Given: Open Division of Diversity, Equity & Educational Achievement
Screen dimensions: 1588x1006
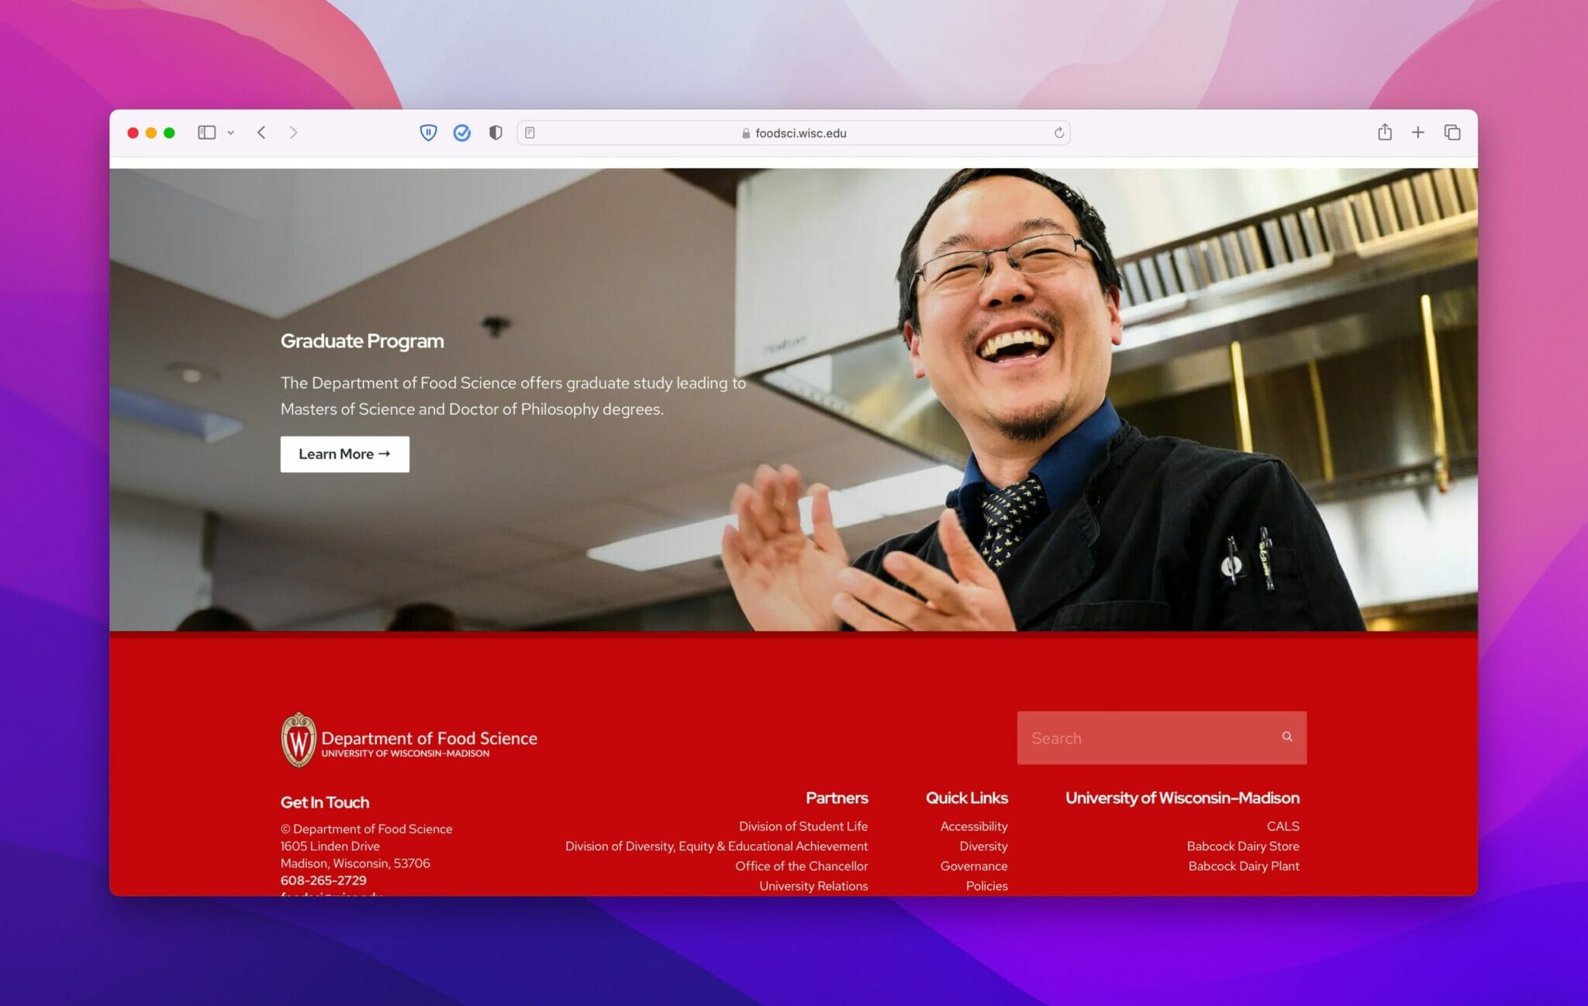Looking at the screenshot, I should coord(716,846).
